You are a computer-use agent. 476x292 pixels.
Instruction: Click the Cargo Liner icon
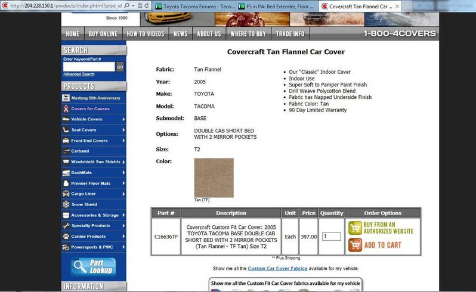pos(66,194)
